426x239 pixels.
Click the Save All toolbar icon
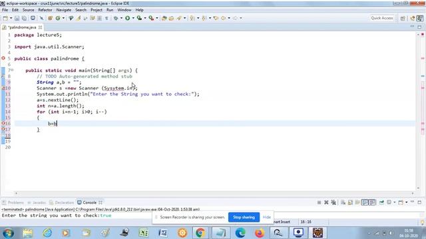pyautogui.click(x=24, y=18)
